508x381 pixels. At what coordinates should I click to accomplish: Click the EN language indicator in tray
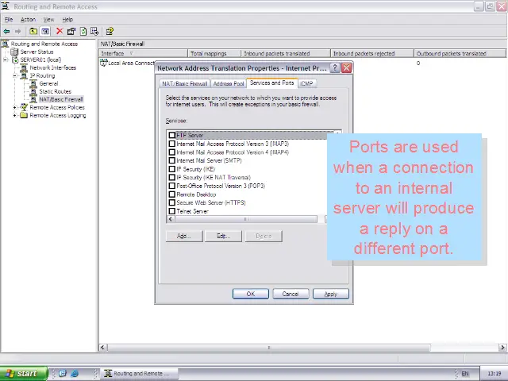[x=465, y=374]
